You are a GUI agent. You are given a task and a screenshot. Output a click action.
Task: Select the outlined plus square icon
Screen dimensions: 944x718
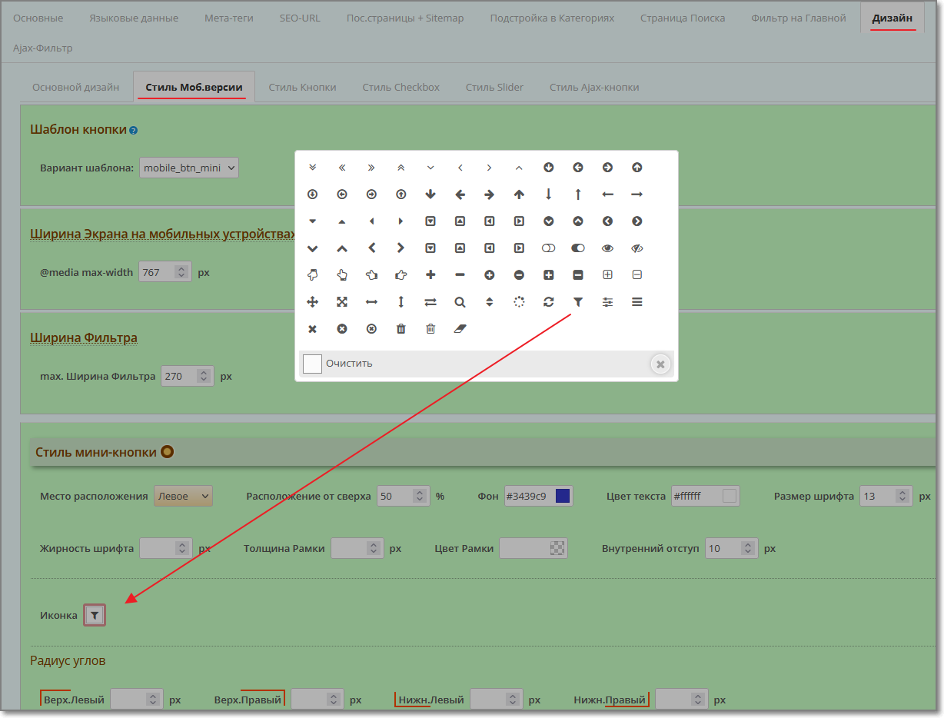point(607,274)
